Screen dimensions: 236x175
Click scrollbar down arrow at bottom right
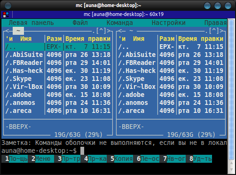tap(231, 170)
